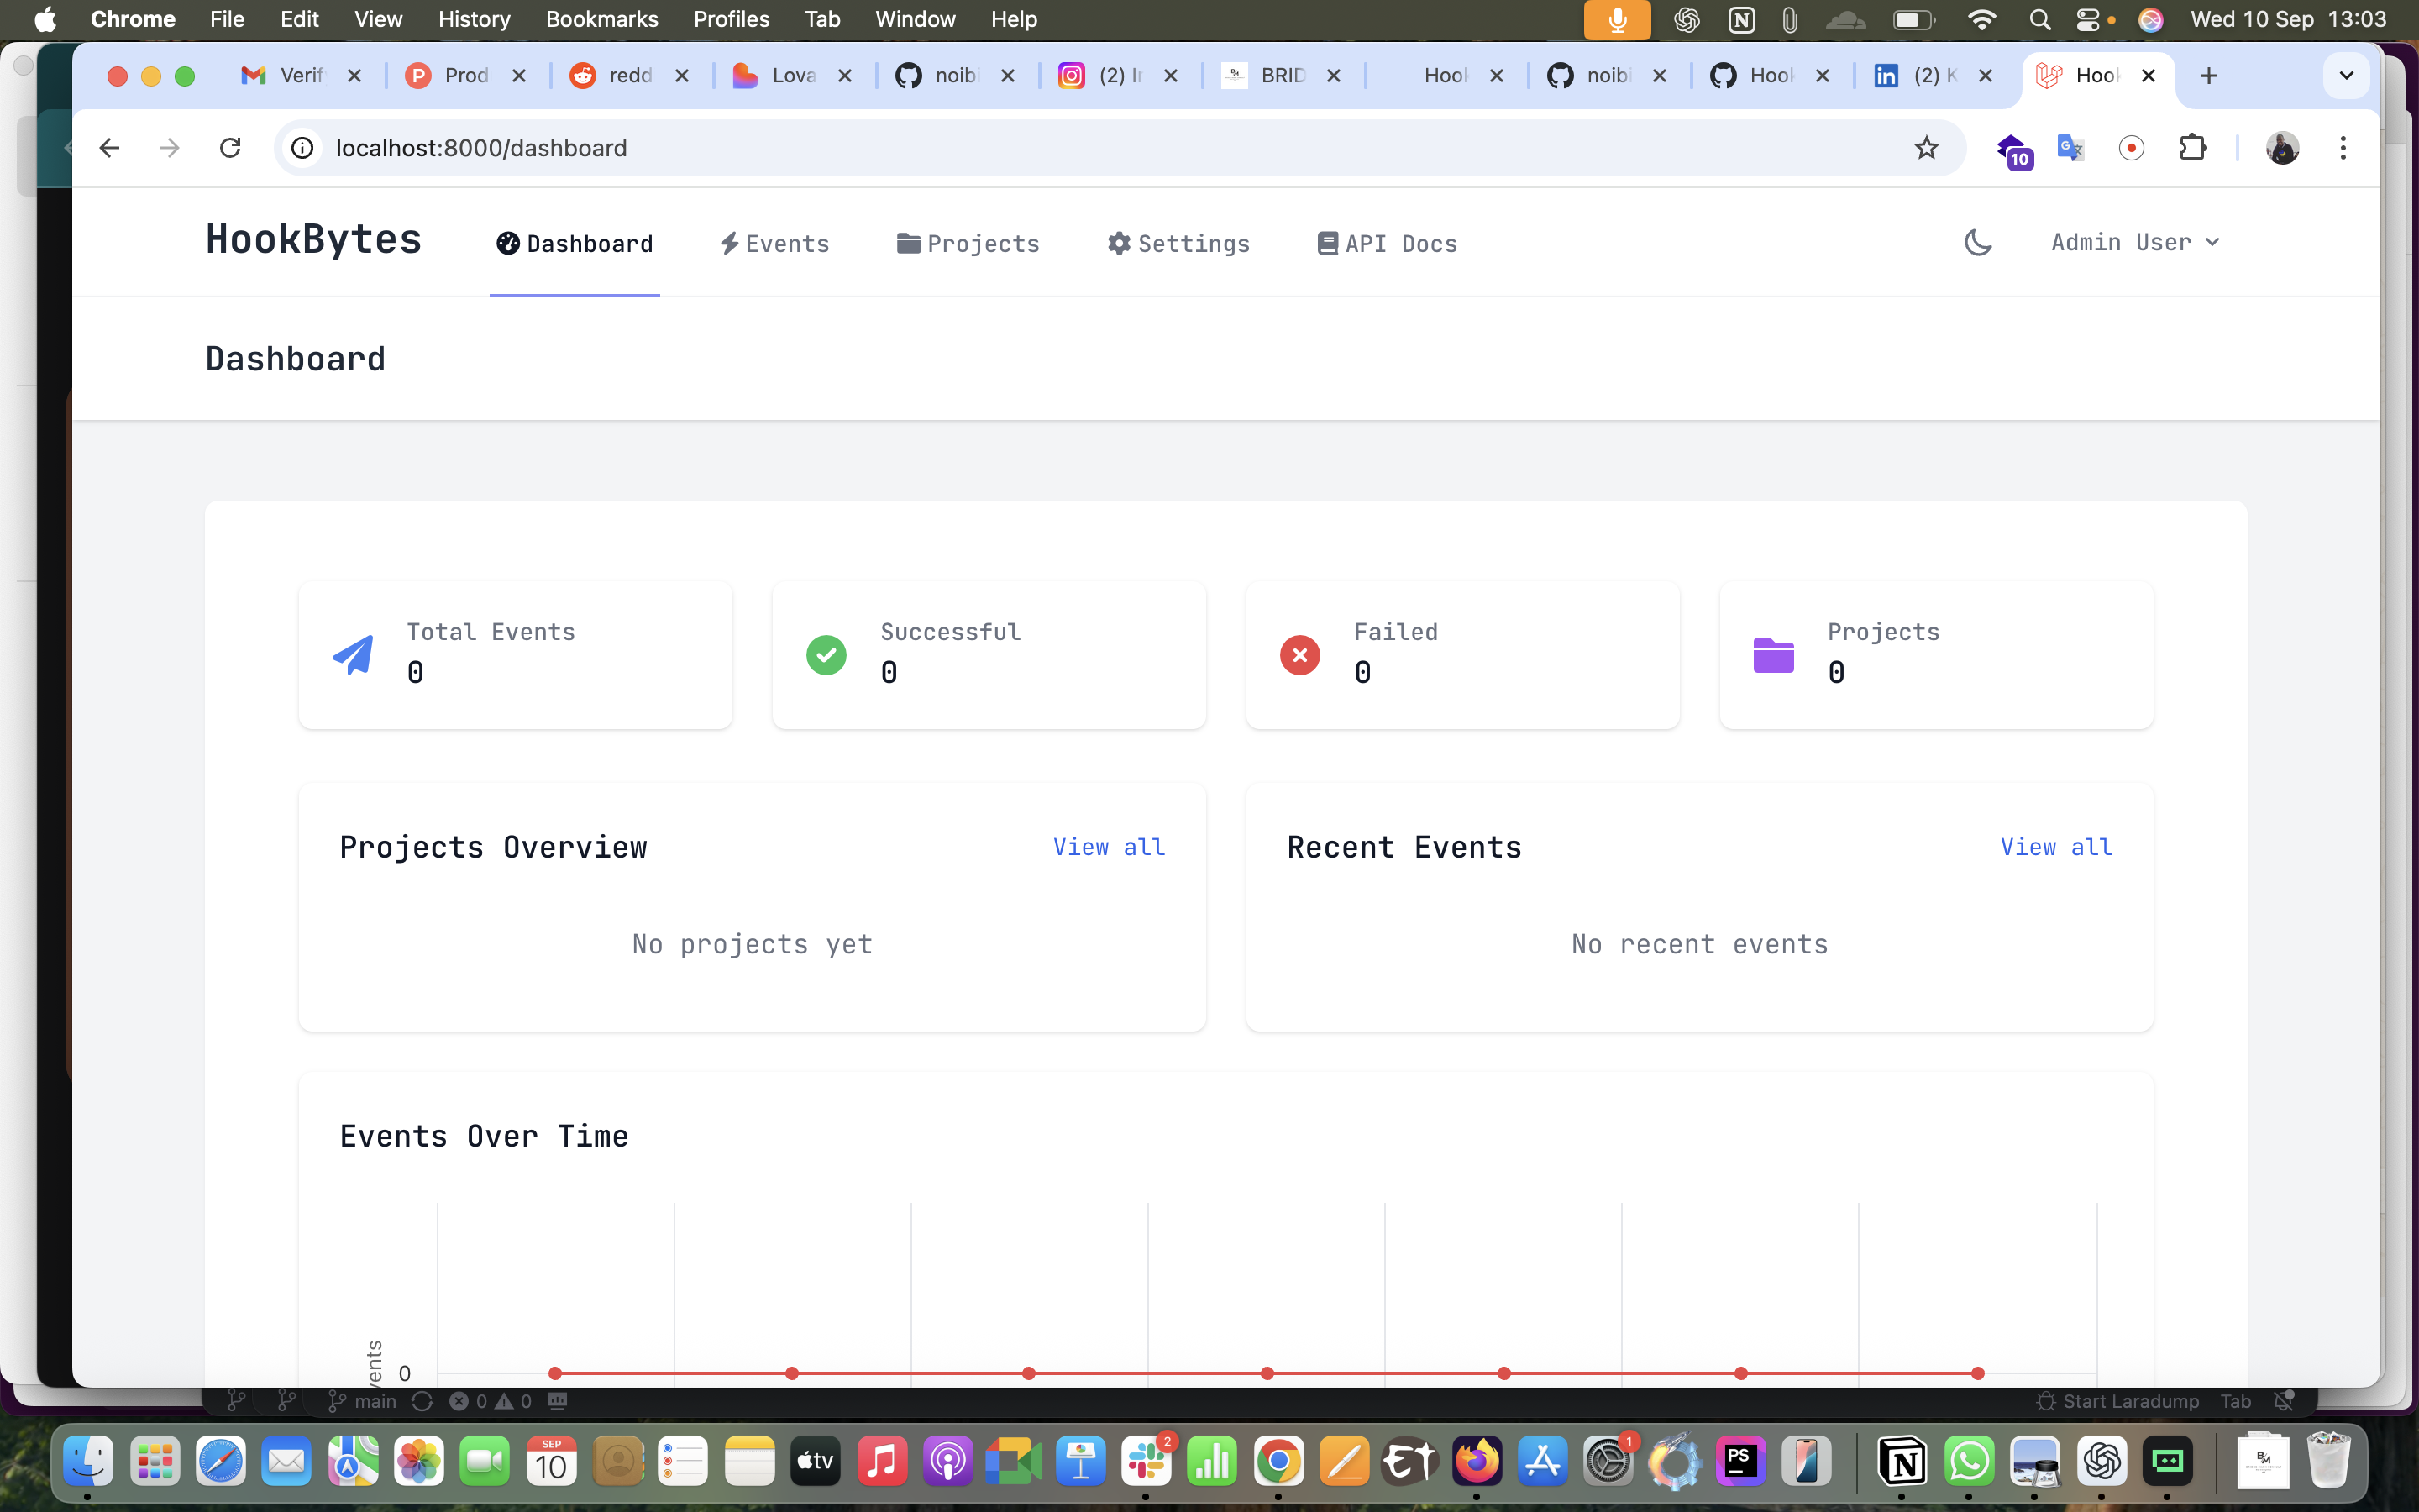The image size is (2419, 1512).
Task: Open the Dashboard nav tab
Action: point(575,244)
